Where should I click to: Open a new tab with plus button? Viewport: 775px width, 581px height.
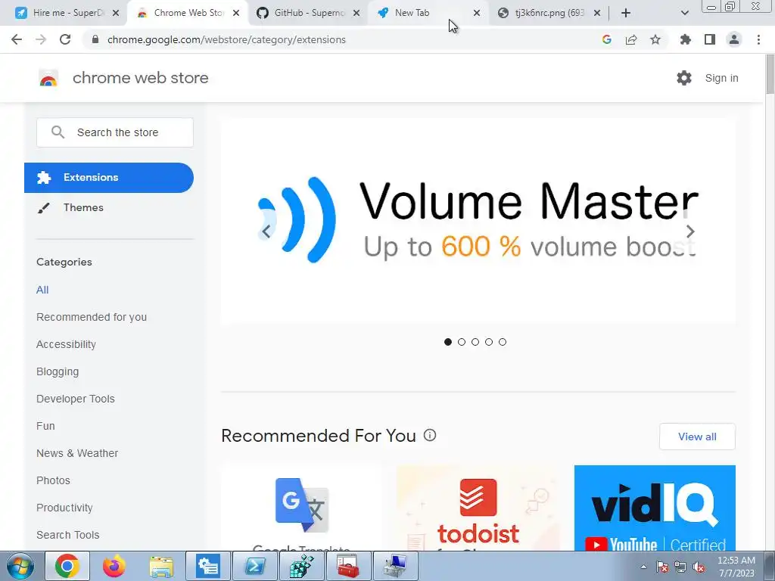click(x=626, y=13)
